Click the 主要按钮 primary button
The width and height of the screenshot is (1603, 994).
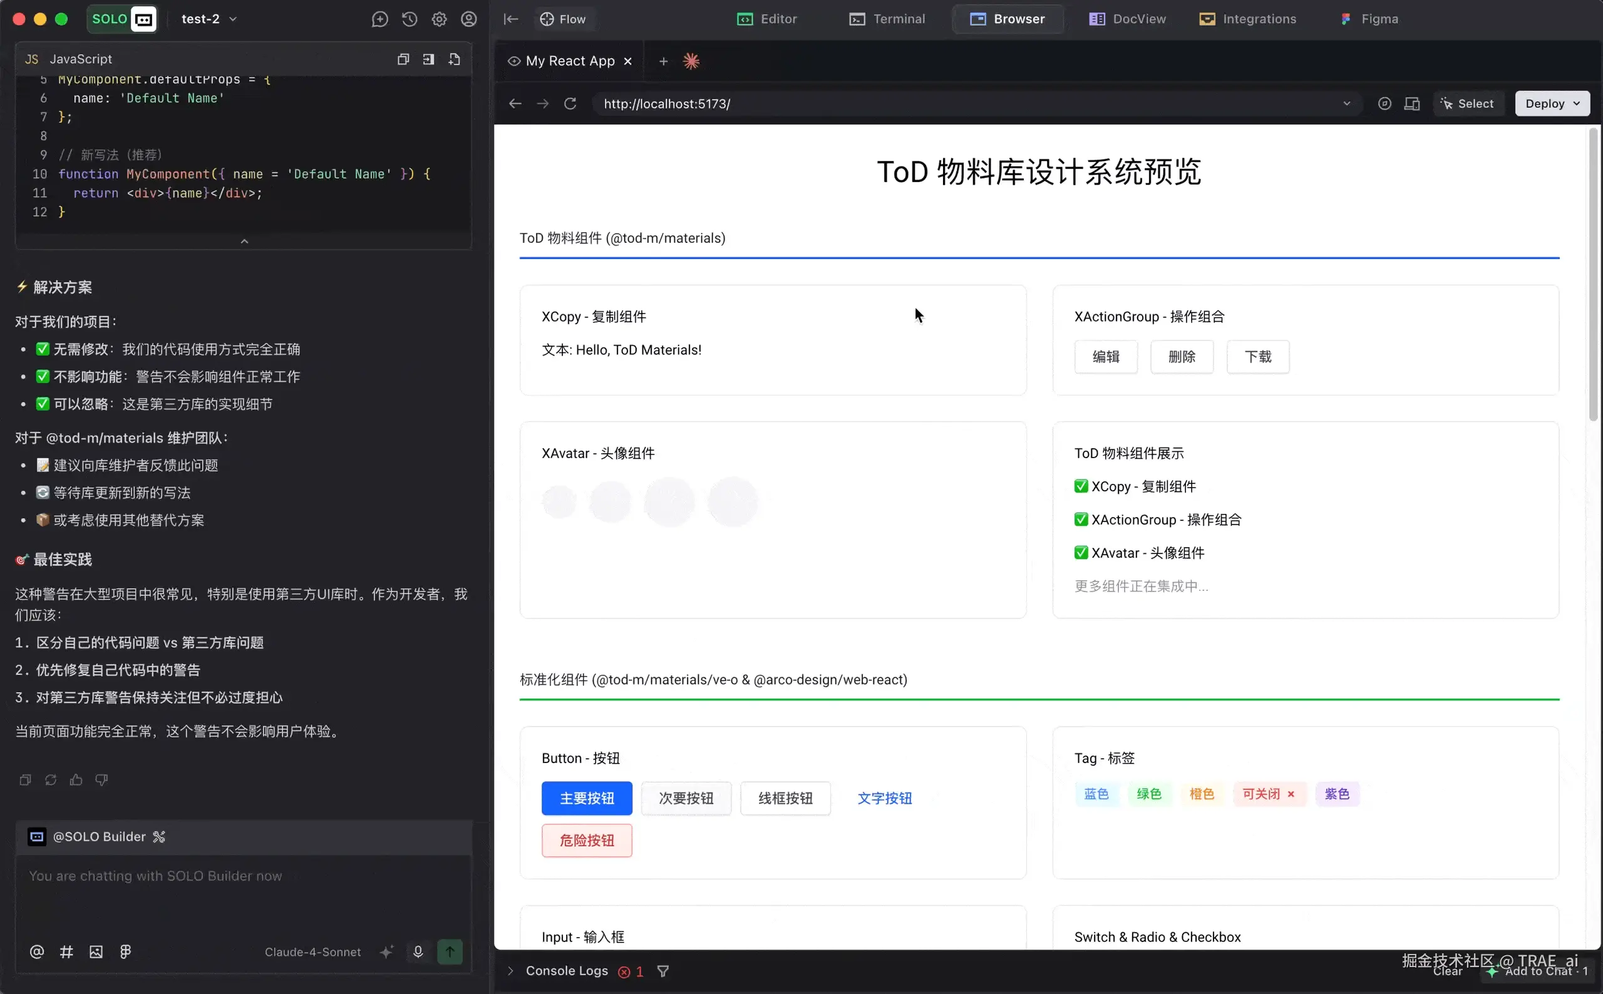[x=587, y=798]
